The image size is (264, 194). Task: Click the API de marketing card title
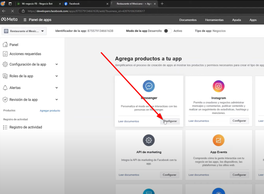click(x=149, y=152)
